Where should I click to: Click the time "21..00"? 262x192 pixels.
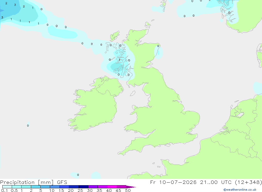(x=209, y=182)
